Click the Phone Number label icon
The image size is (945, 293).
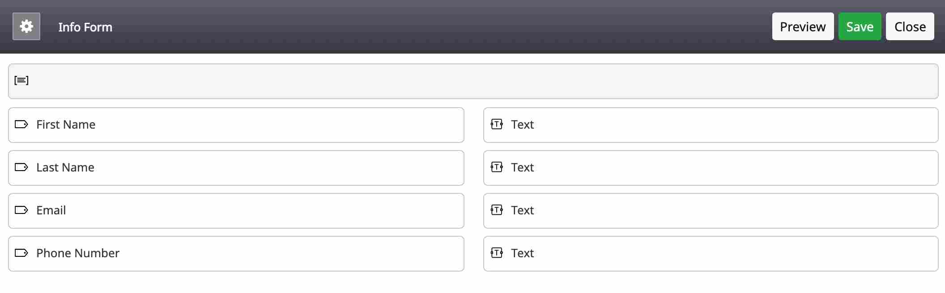(21, 253)
